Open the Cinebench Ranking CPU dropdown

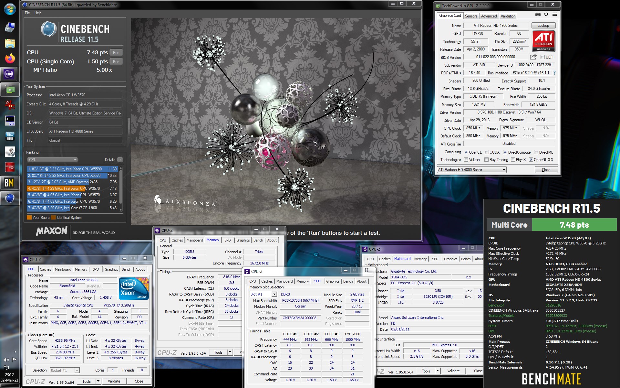click(x=52, y=160)
